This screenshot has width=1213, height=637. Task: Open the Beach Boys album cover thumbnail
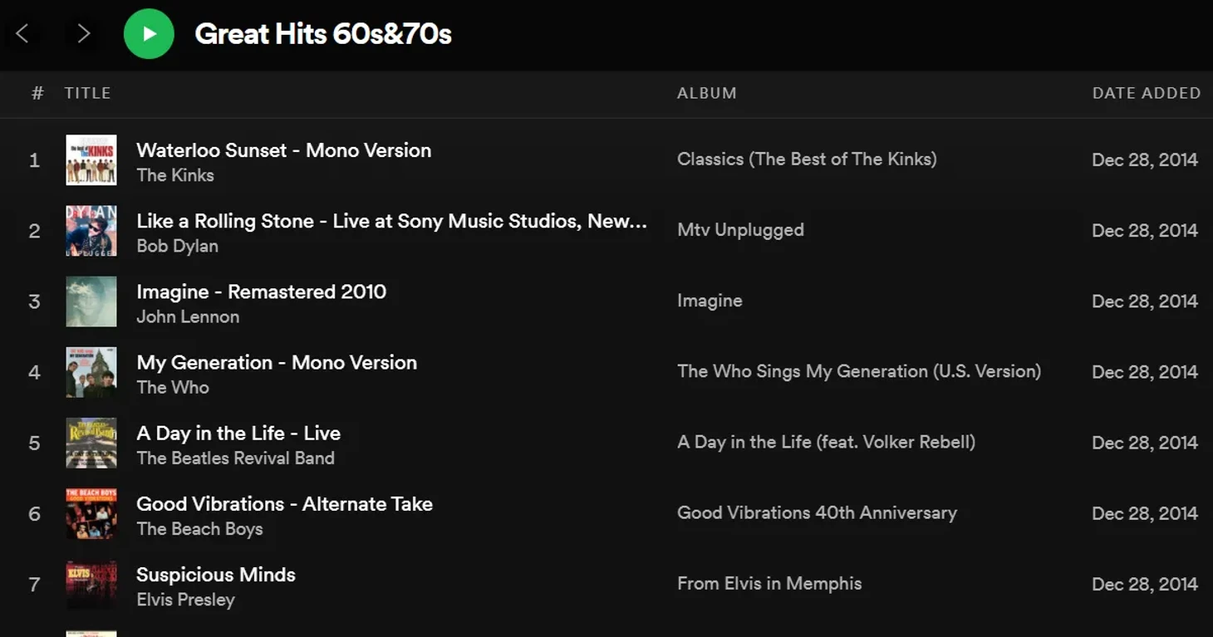pos(91,513)
